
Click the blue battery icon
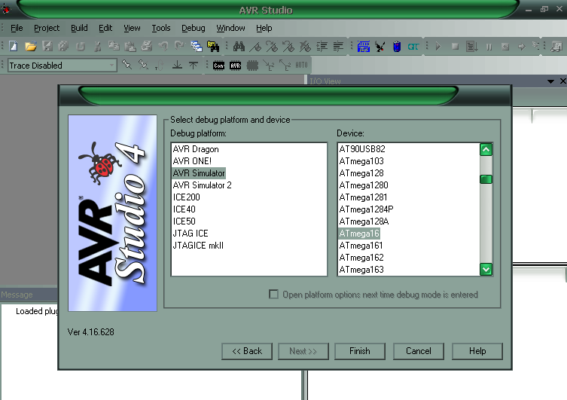tap(397, 46)
